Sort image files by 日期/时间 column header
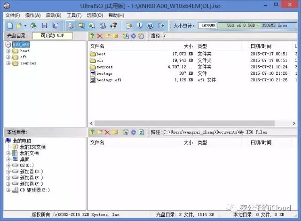Image resolution: width=301 pixels, height=221 pixels. coord(267,46)
